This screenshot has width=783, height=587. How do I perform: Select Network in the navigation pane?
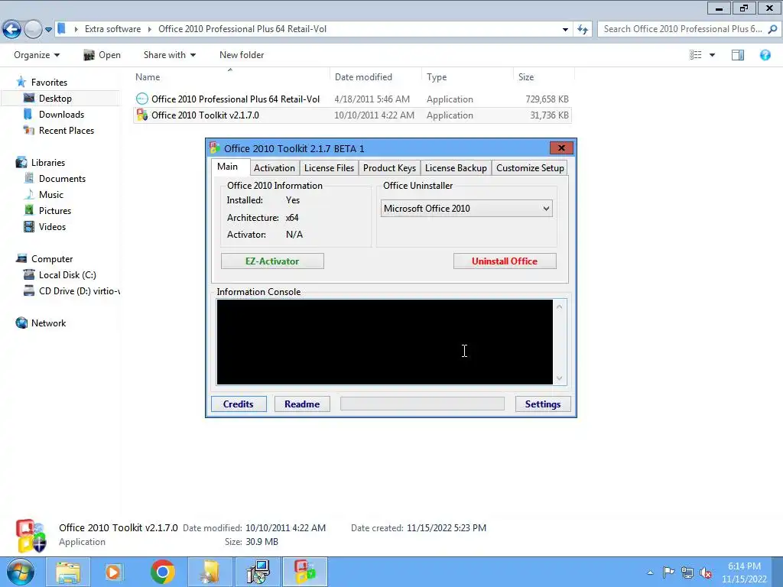click(x=48, y=323)
